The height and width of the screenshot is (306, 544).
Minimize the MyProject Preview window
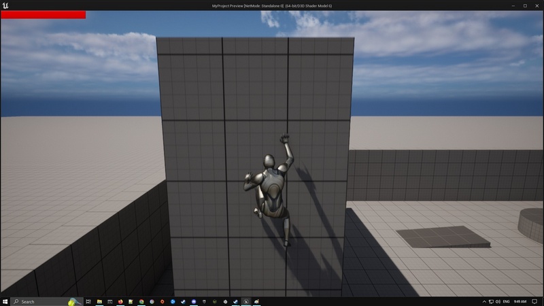click(507, 5)
